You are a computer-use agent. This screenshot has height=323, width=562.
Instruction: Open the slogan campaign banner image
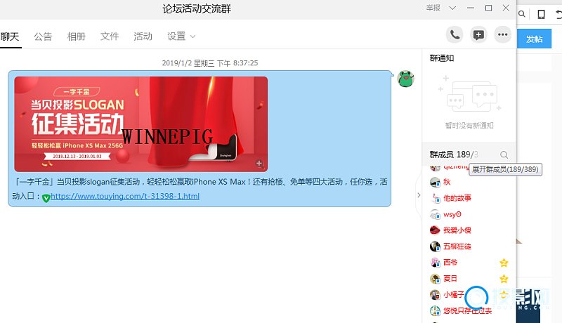(141, 124)
